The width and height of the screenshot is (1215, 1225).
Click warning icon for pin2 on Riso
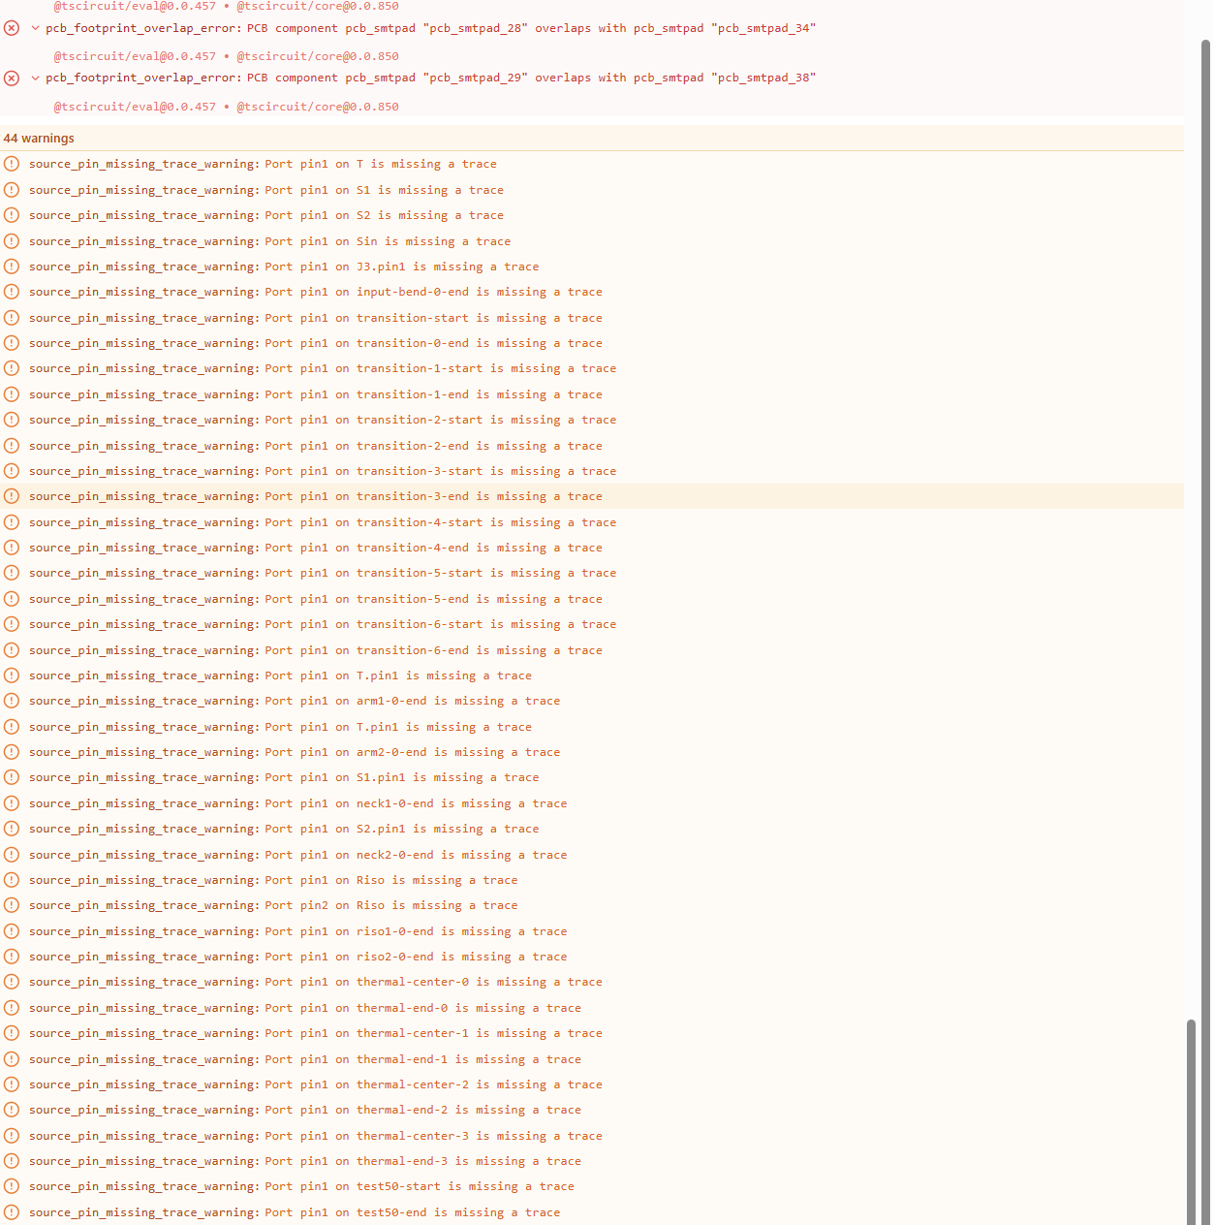12,905
